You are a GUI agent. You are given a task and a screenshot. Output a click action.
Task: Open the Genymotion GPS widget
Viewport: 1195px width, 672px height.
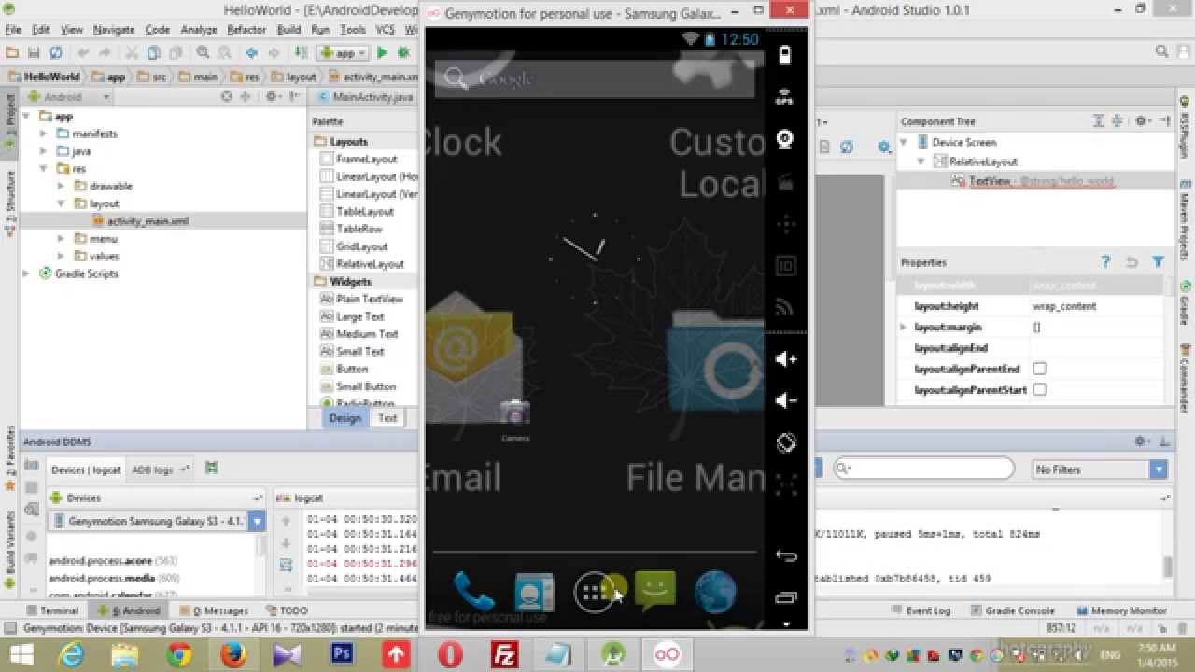pos(785,97)
